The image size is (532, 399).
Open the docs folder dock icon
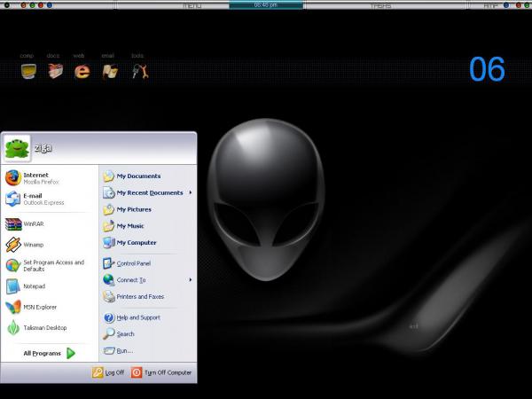point(55,71)
